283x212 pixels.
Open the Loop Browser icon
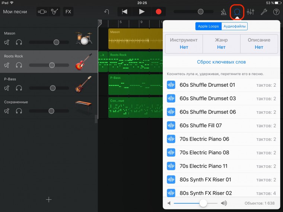[237, 12]
